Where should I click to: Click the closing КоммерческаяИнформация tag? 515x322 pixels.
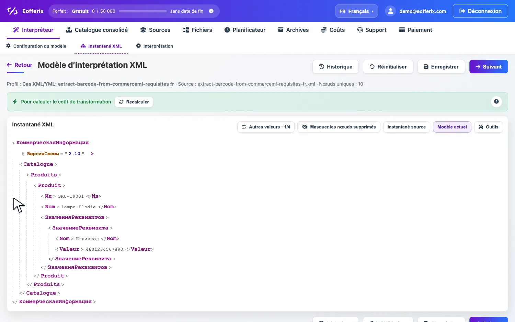55,301
